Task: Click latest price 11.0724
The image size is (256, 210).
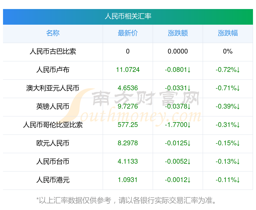Action: click(x=128, y=70)
